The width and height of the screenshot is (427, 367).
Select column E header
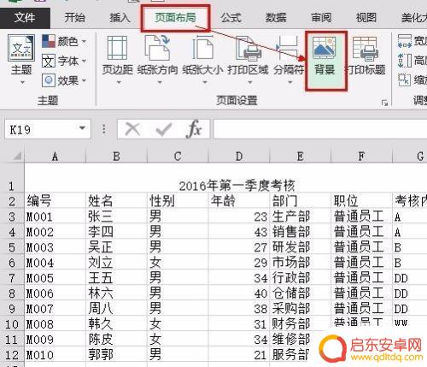300,157
